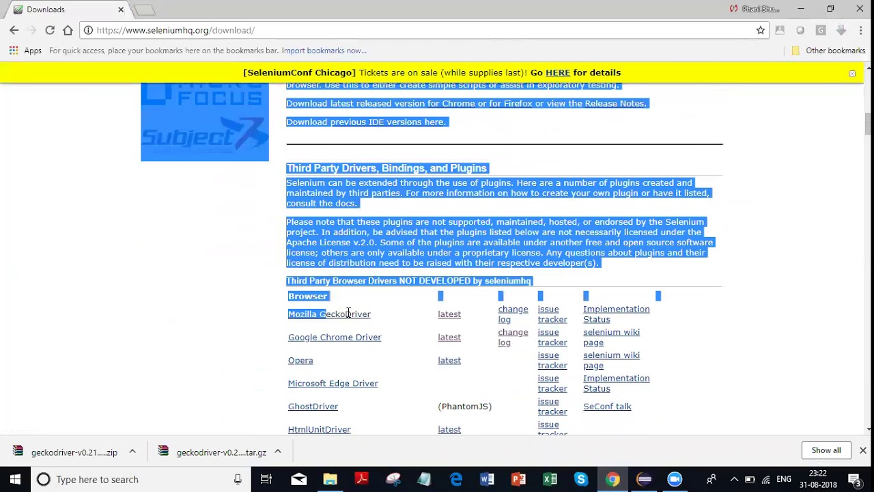Go back to the previous page

click(x=14, y=30)
